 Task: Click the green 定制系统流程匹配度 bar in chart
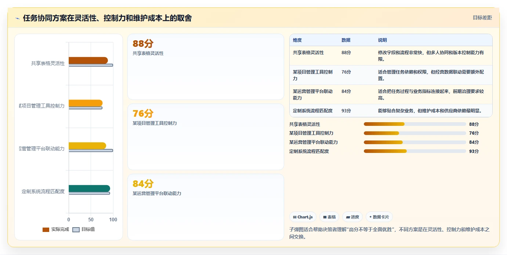click(x=89, y=188)
